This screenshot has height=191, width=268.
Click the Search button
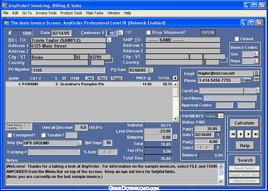(x=245, y=160)
